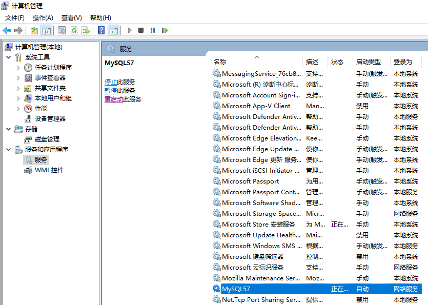Expand the 任务计划程序 node arrow
Screen dimensions: 428x305
pyautogui.click(x=18, y=68)
